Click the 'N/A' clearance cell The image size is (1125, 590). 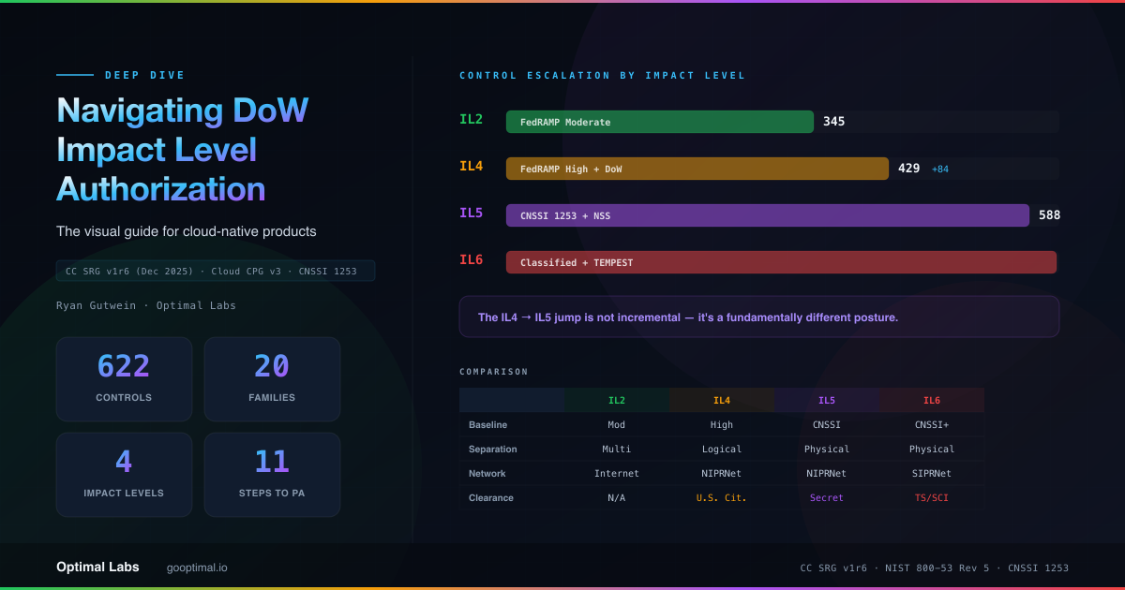click(x=617, y=498)
